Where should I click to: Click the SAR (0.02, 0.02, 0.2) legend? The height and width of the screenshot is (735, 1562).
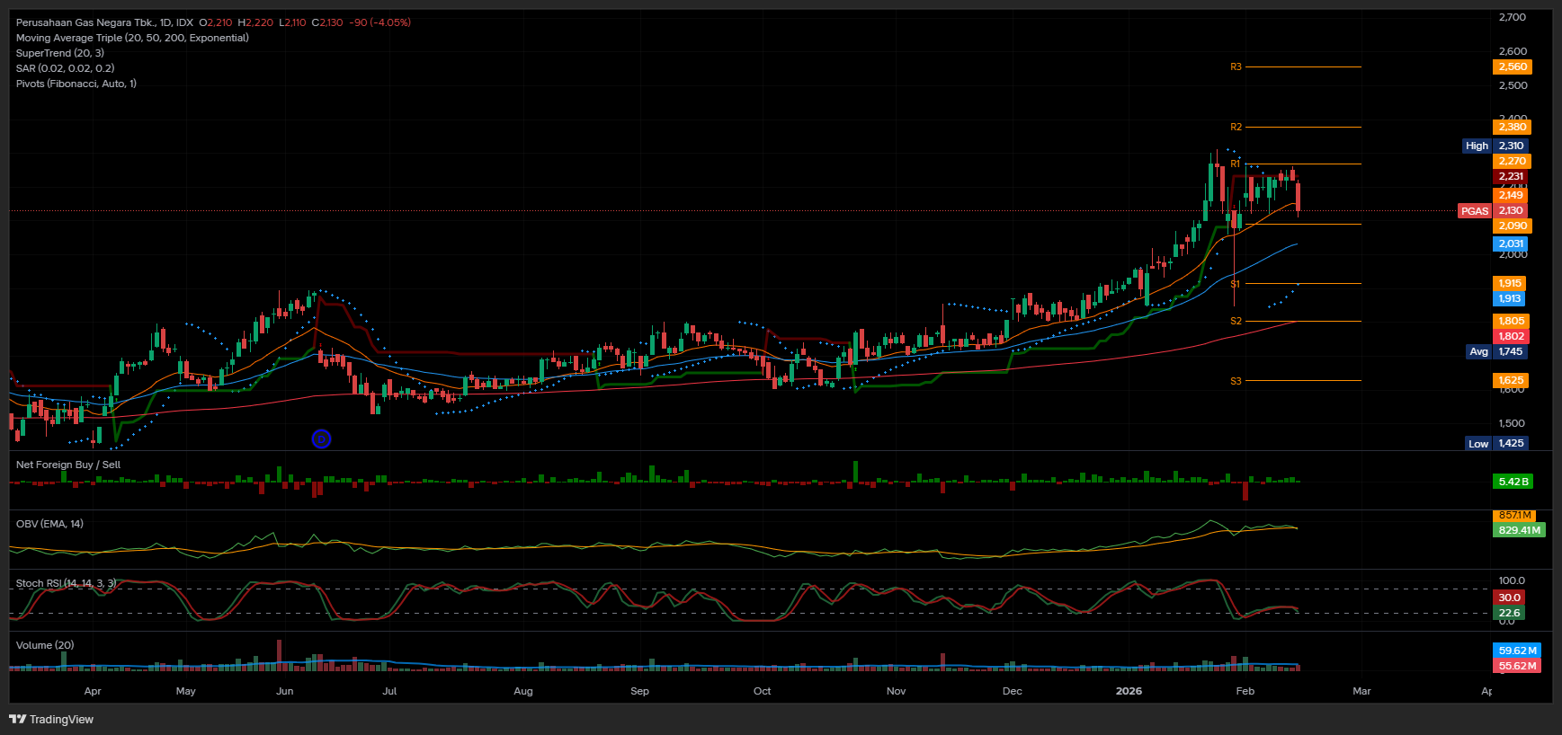pos(65,68)
